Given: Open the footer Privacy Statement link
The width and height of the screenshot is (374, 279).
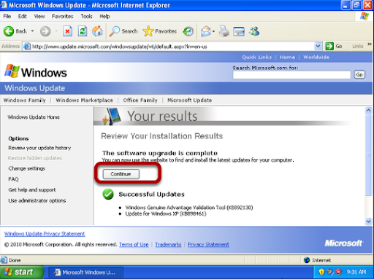Looking at the screenshot, I should [x=208, y=245].
